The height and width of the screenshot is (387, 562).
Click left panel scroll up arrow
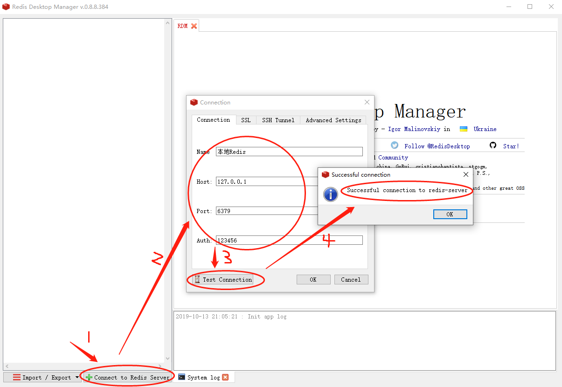tap(168, 22)
